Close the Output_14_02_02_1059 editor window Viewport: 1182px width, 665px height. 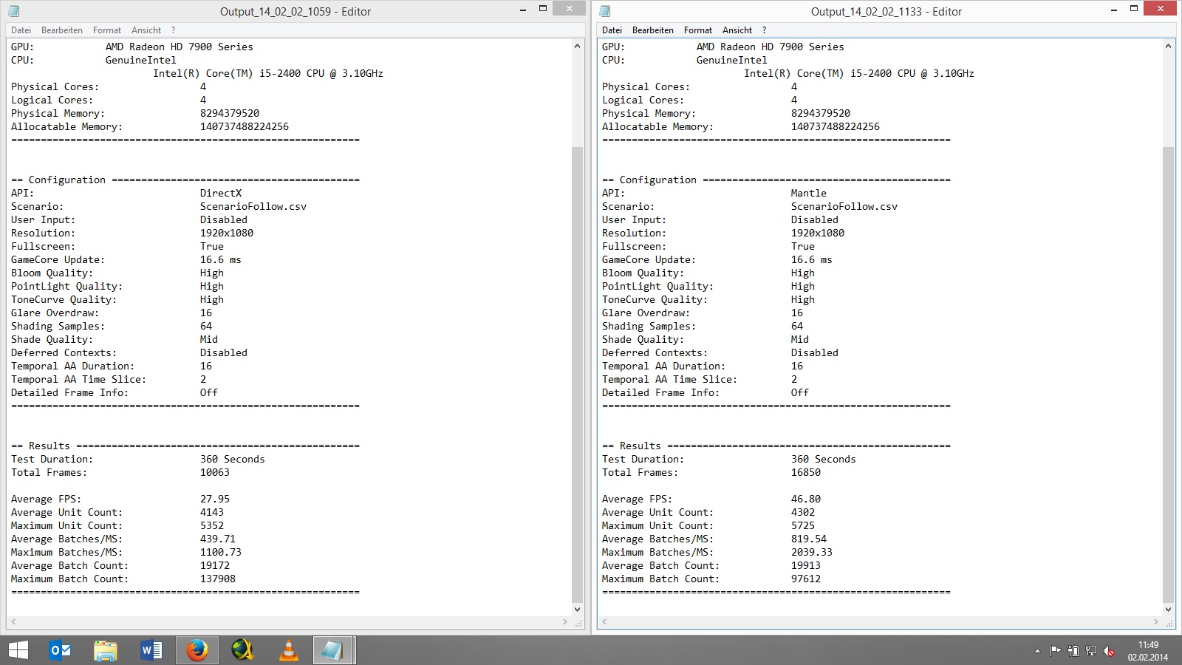tap(570, 8)
